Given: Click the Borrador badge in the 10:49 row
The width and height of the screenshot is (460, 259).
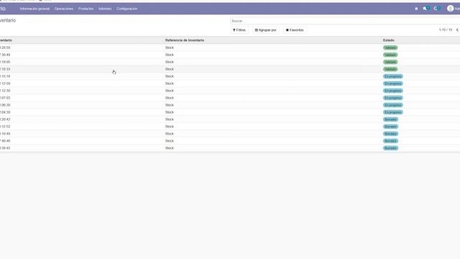Looking at the screenshot, I should coord(390,134).
